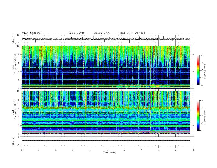
Task: Click time axis tick label '5'
Action: tap(107, 150)
